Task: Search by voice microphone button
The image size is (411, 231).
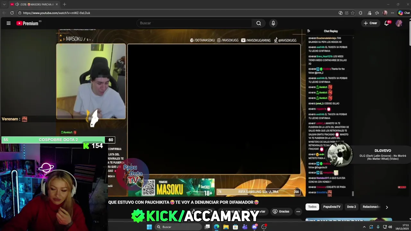Action: click(x=273, y=23)
